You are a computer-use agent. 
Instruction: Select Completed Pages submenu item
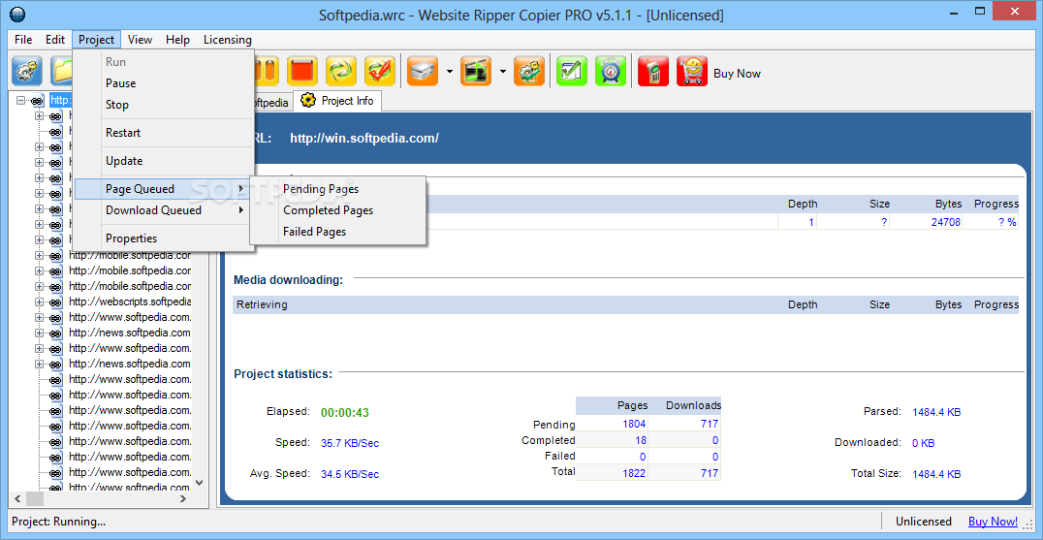click(338, 210)
